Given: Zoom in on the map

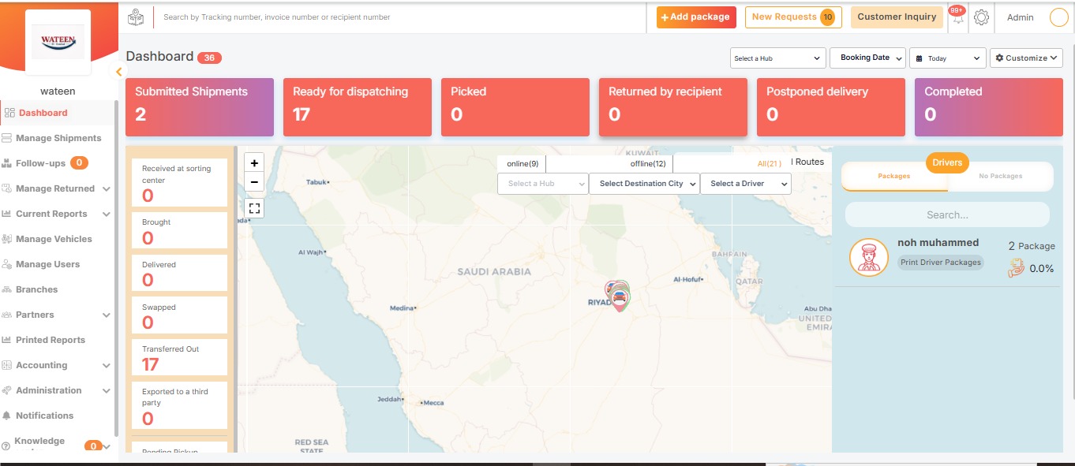Looking at the screenshot, I should click(254, 163).
